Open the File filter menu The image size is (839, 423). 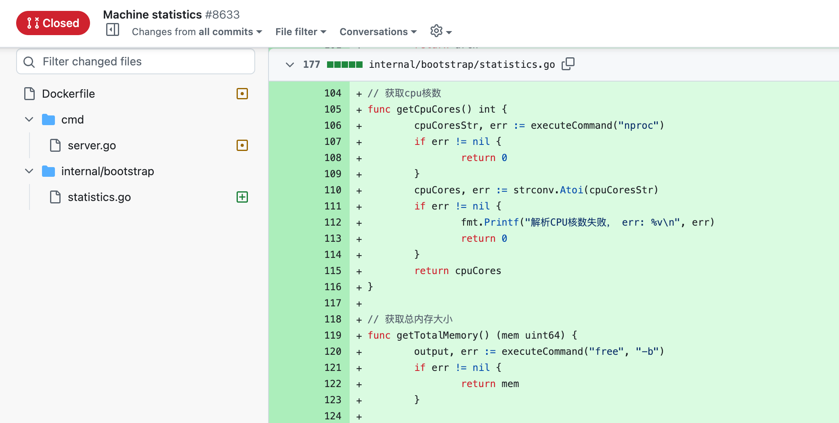pyautogui.click(x=300, y=31)
